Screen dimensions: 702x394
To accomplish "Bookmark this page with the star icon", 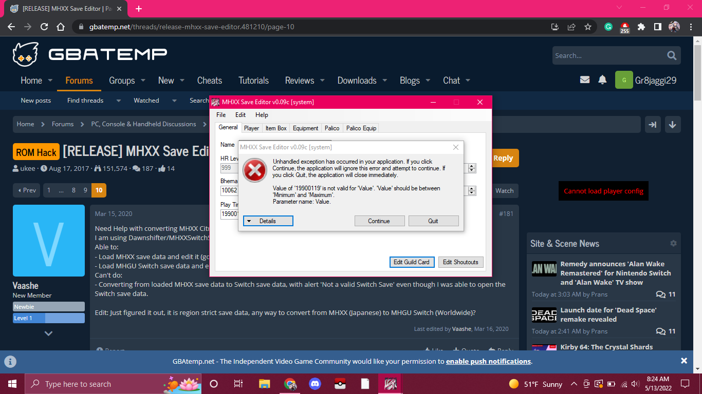I will click(x=588, y=27).
